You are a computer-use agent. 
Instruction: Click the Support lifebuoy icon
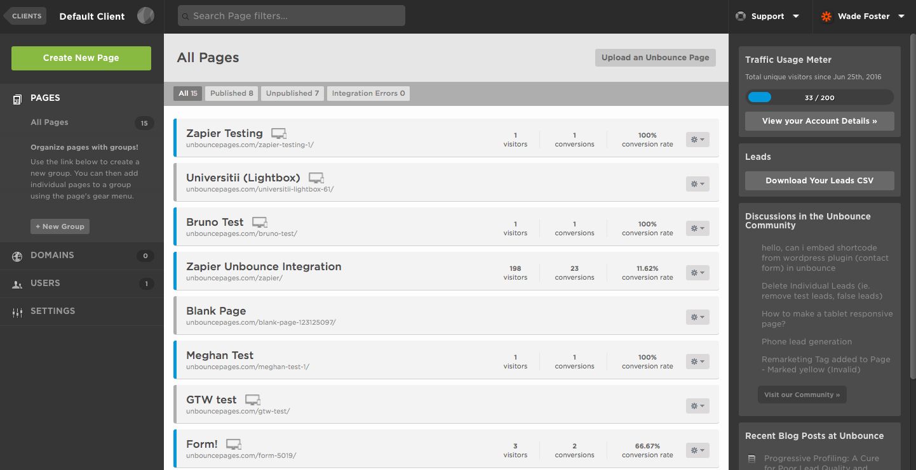pos(740,16)
